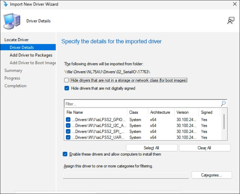This screenshot has height=194, width=240.
Task: Sort the driver list by File Name column
Action: pos(75,112)
